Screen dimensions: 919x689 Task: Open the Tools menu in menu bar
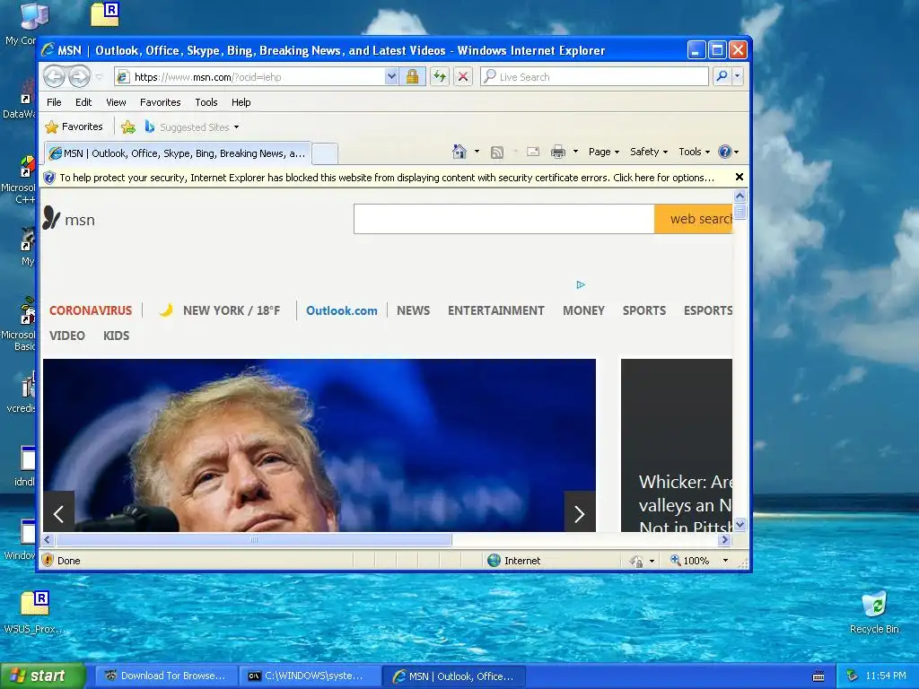pyautogui.click(x=206, y=102)
